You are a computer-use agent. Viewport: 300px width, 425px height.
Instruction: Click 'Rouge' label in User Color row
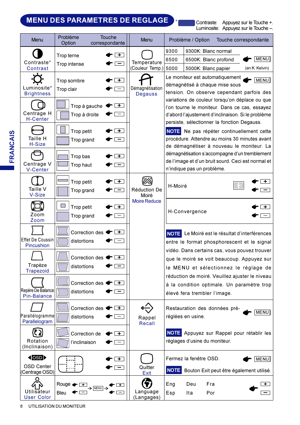64,384
